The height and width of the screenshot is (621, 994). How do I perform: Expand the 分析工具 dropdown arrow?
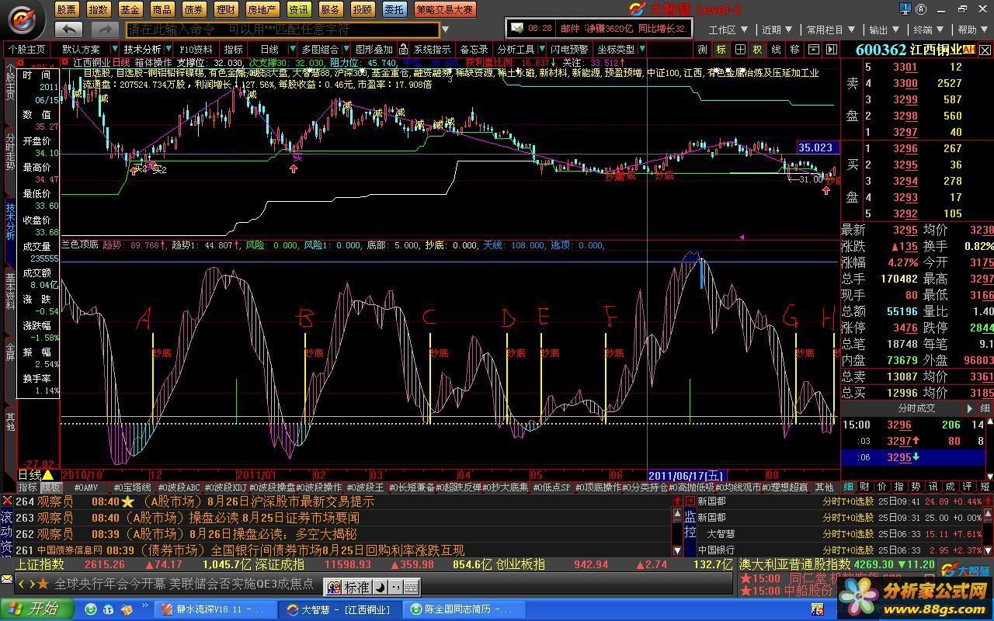coord(541,49)
